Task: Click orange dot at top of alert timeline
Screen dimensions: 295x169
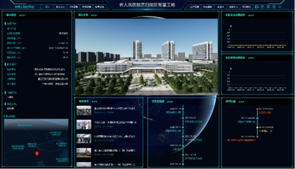Action: tap(258, 109)
